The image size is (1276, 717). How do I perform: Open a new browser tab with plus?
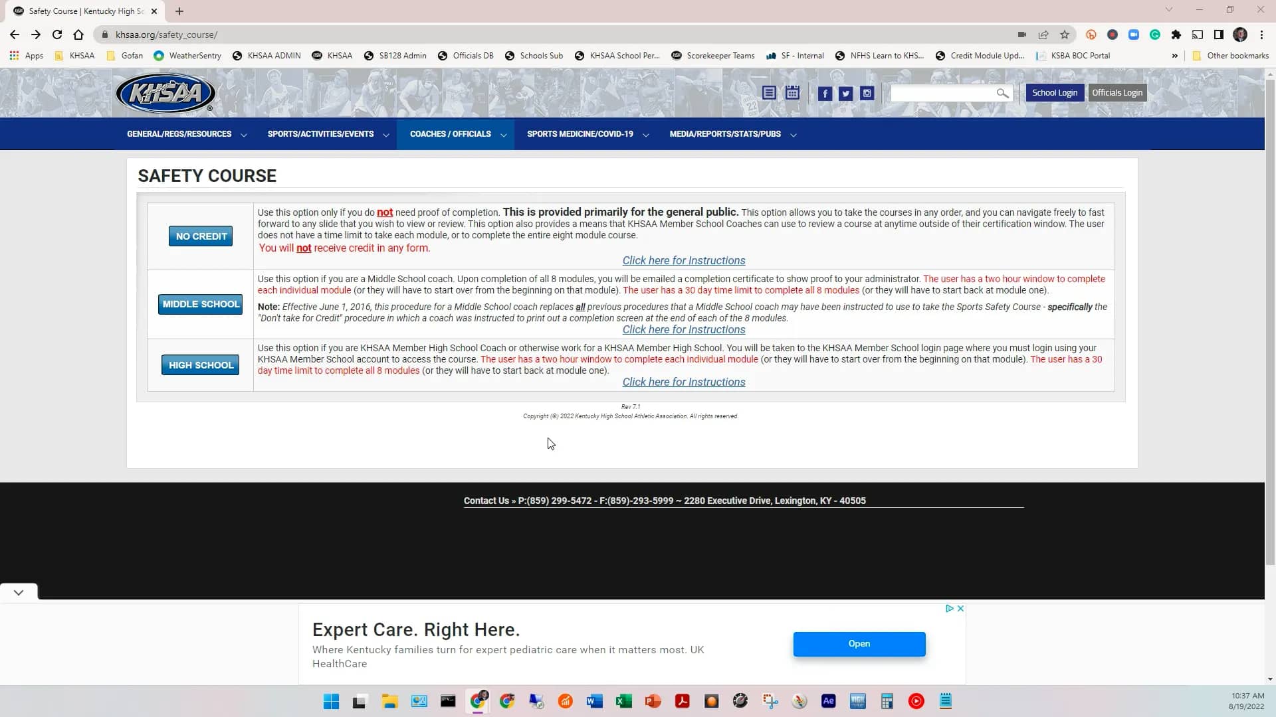tap(179, 11)
